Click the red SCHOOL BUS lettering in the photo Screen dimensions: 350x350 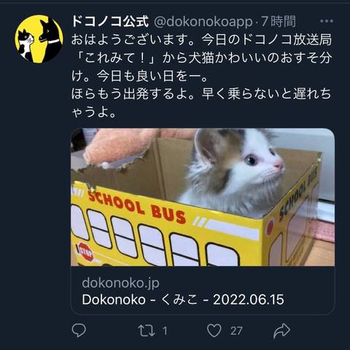[137, 207]
